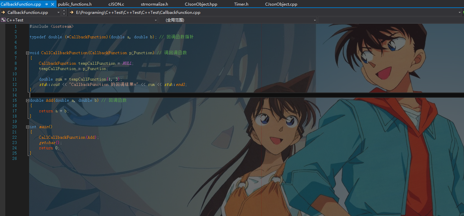Click the 'return a + b;' line
The width and height of the screenshot is (464, 216).
click(x=54, y=111)
